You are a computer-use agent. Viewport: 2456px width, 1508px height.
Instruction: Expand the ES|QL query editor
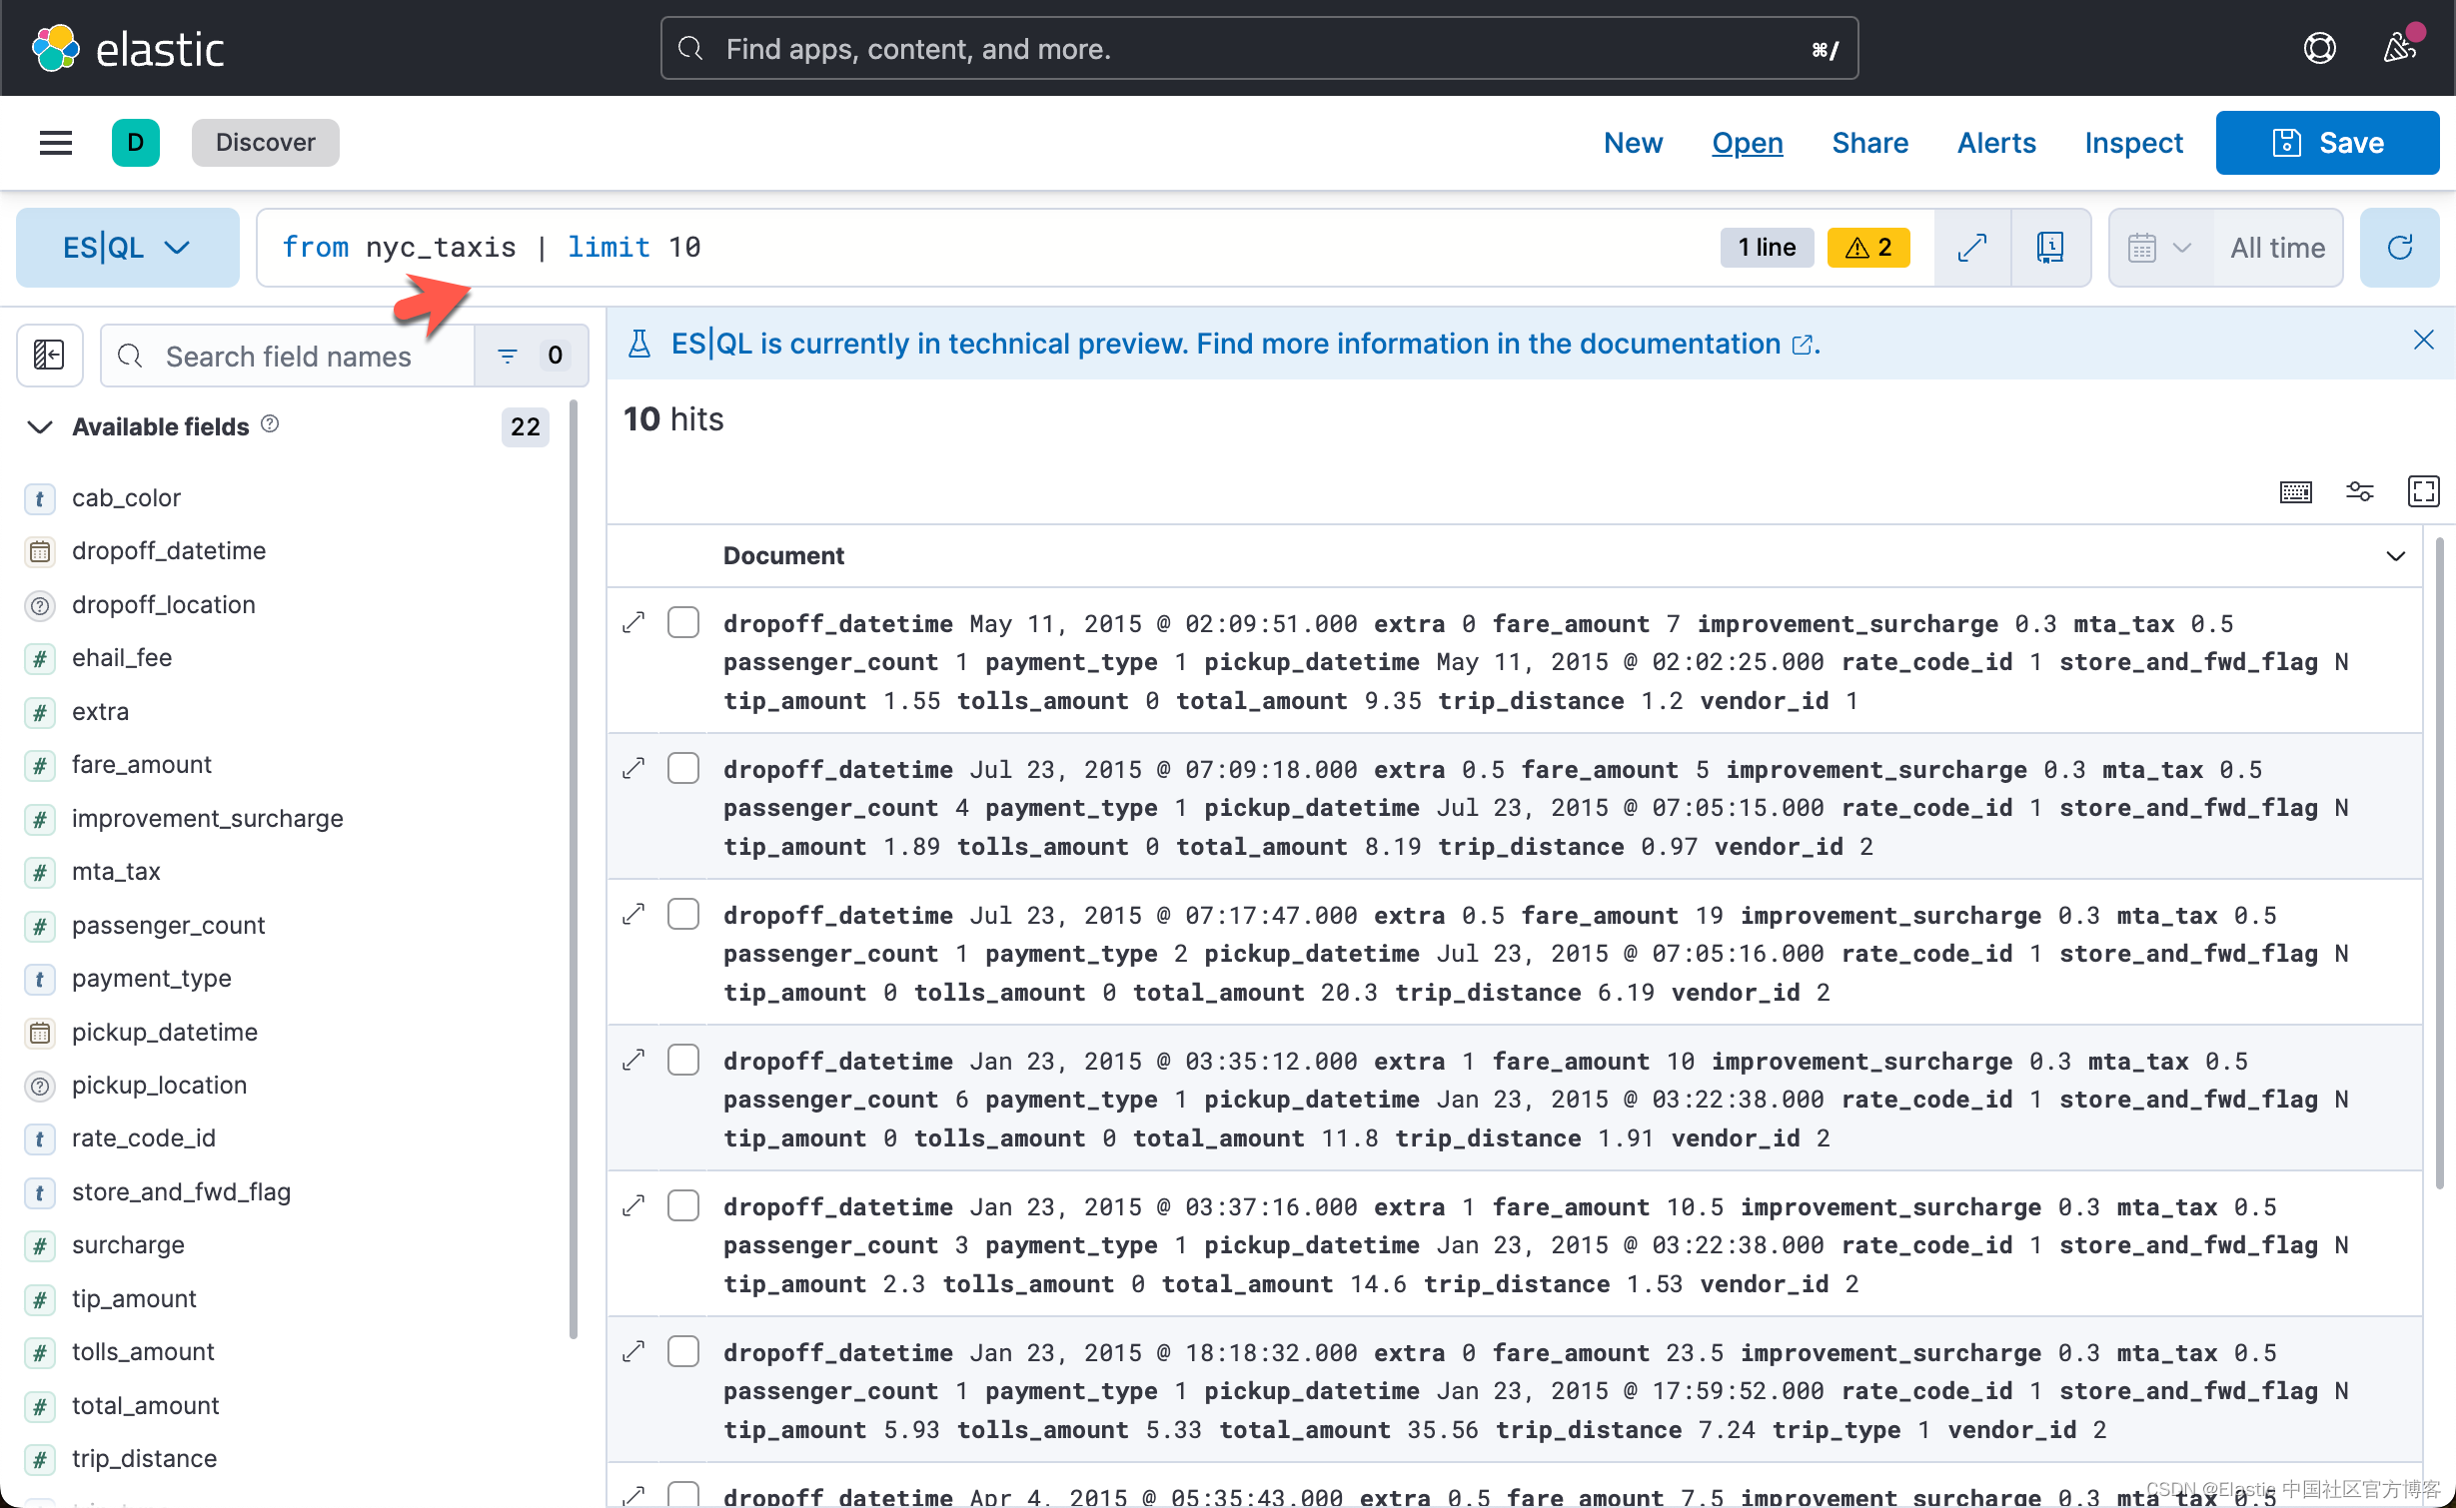1971,248
